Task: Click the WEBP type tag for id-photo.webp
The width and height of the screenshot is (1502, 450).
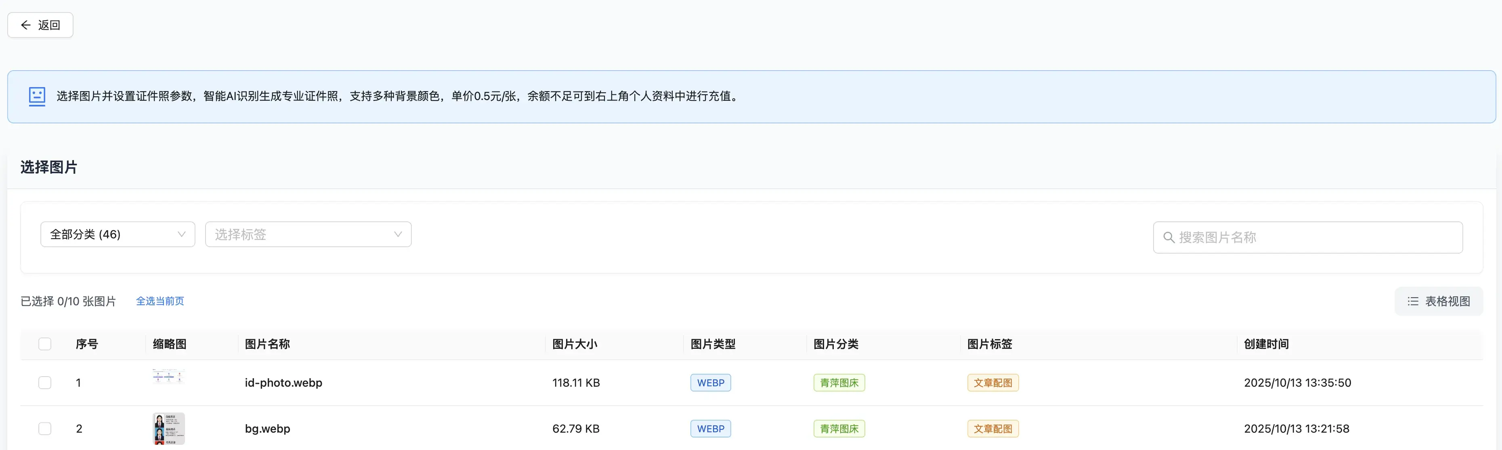Action: tap(710, 383)
